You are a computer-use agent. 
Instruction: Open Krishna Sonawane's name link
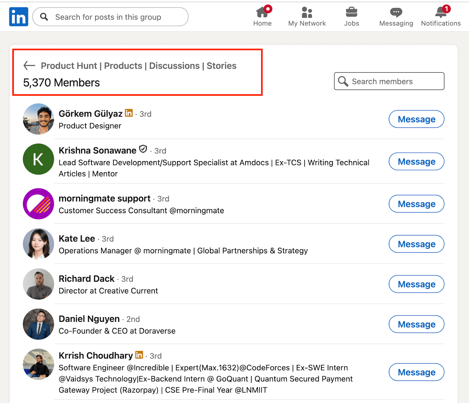[98, 150]
